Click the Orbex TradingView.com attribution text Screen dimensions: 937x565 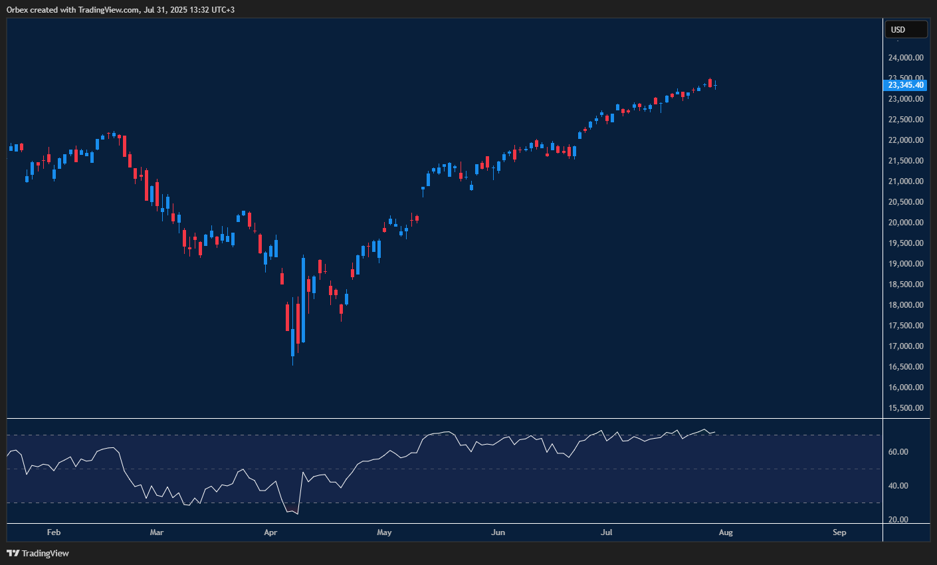120,9
